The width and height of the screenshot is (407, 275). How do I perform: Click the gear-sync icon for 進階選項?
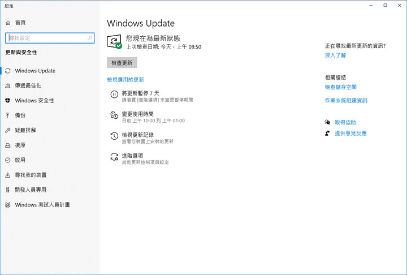(114, 157)
